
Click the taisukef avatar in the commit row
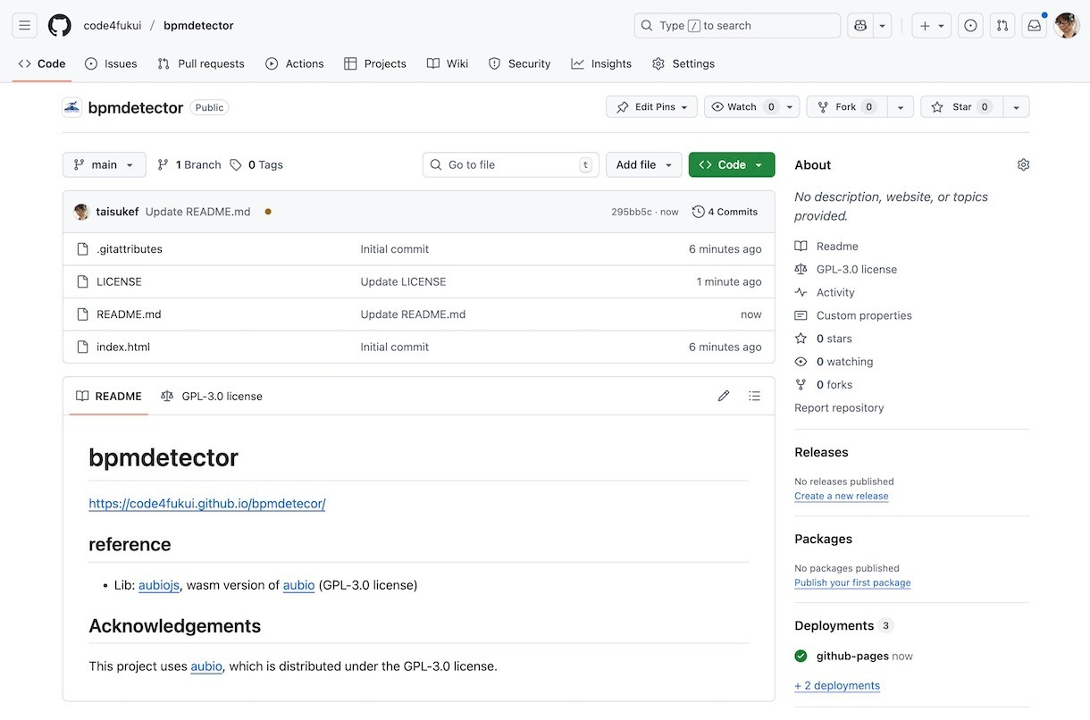[x=81, y=212]
